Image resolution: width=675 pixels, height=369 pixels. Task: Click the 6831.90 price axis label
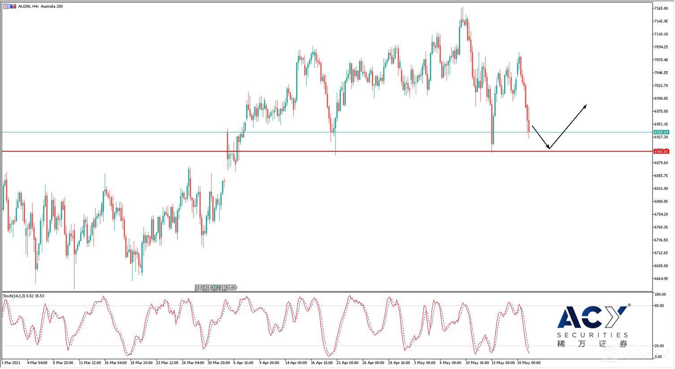click(x=661, y=189)
